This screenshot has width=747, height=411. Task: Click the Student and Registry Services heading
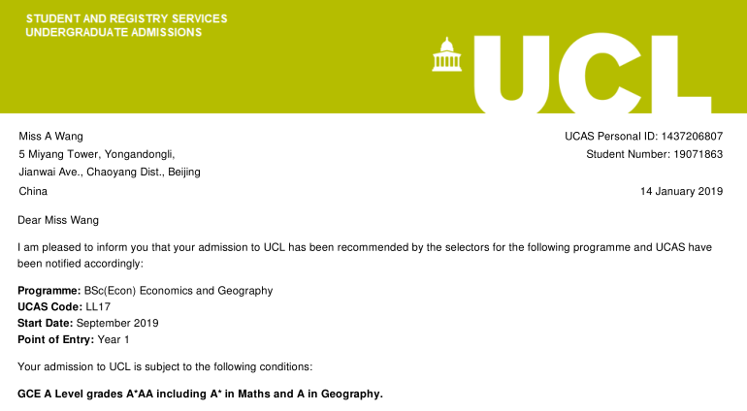(126, 18)
